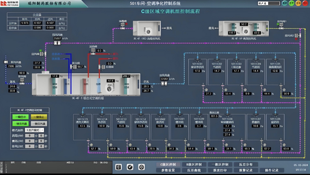Click the damper actuator icon beside 63.8 %
The image size is (310, 175).
(x=284, y=145)
